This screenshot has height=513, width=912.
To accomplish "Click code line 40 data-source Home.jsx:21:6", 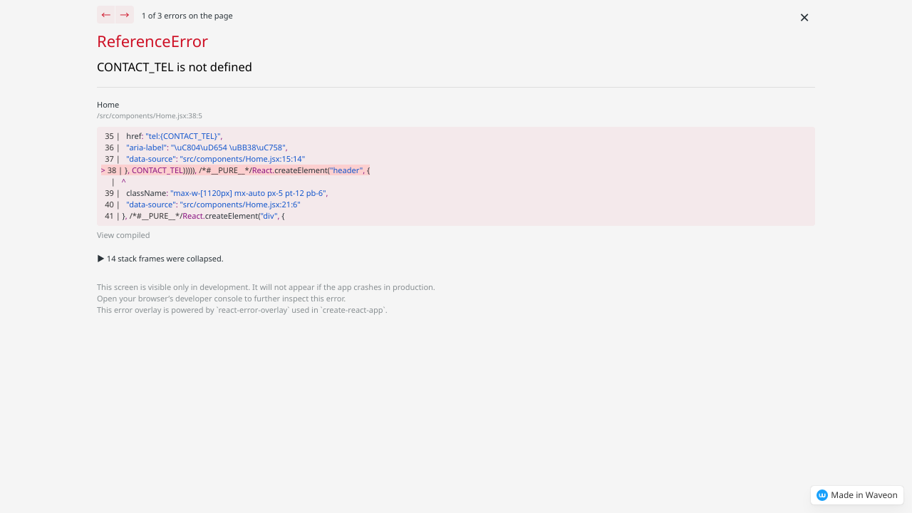I will (213, 204).
